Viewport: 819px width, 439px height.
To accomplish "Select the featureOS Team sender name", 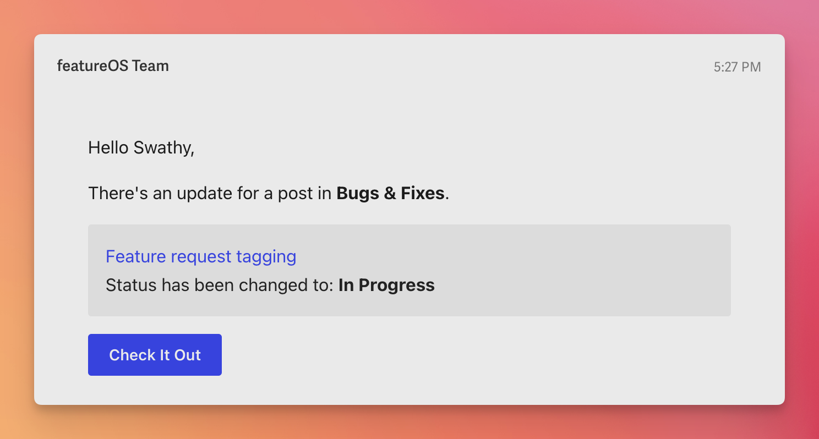I will [113, 66].
